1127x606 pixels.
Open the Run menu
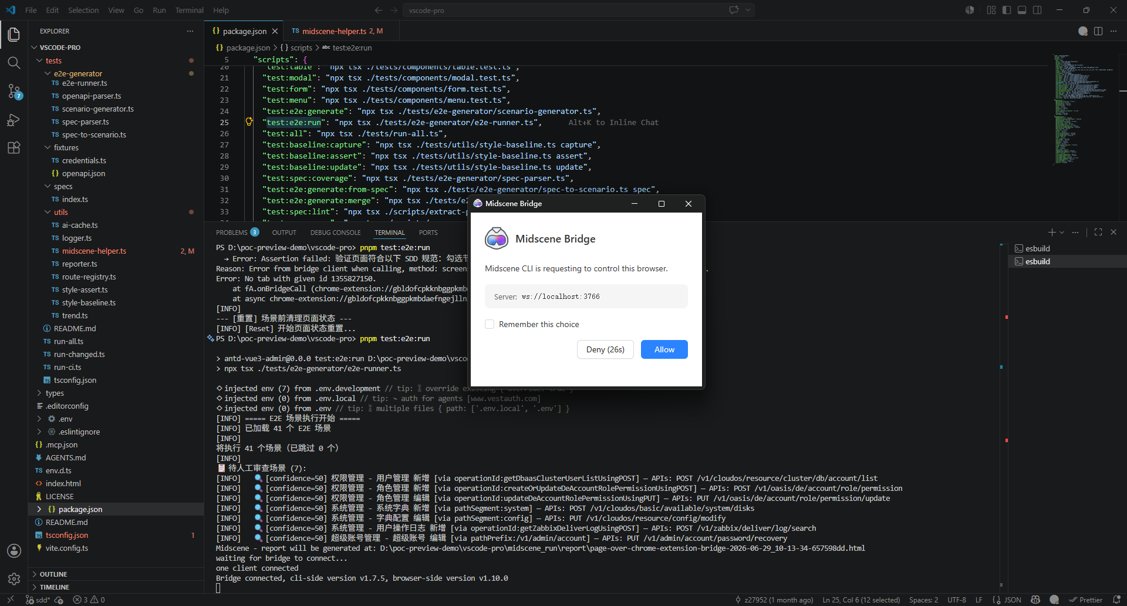[159, 10]
